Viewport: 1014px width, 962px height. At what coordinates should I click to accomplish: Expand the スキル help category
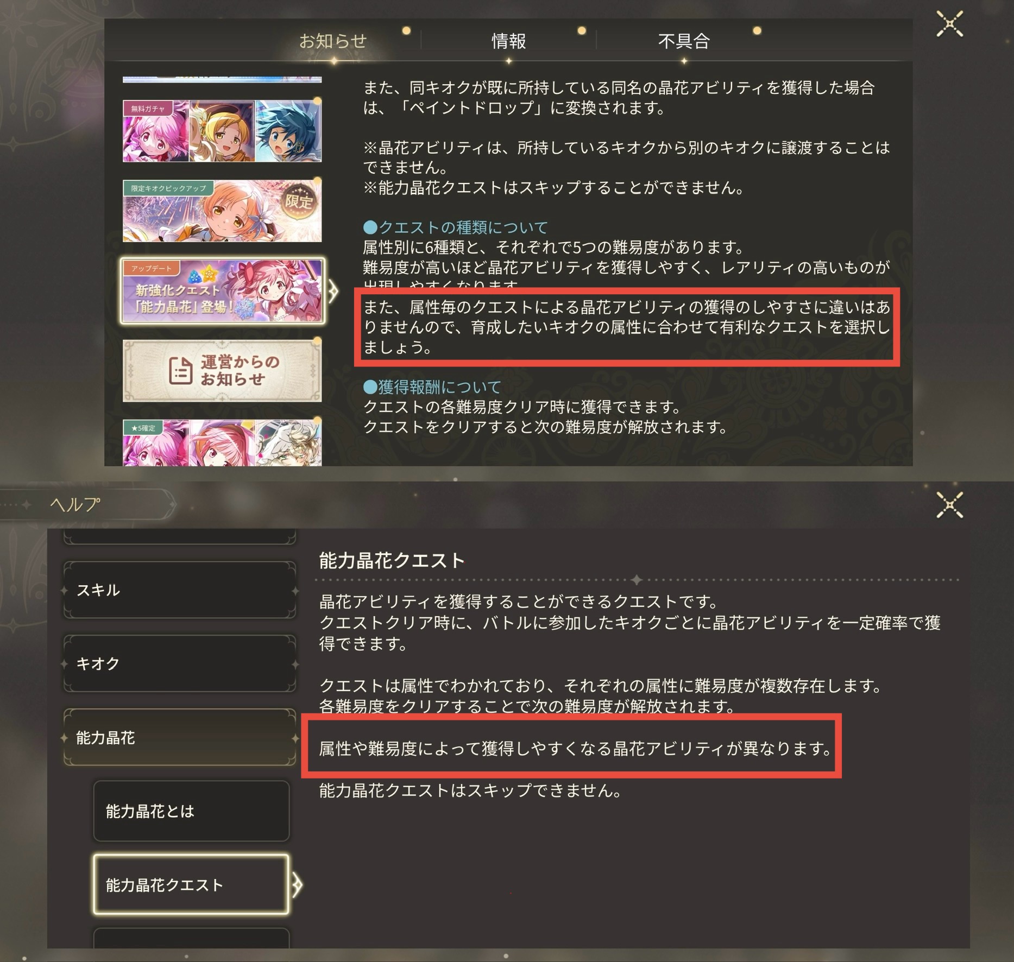pos(180,590)
